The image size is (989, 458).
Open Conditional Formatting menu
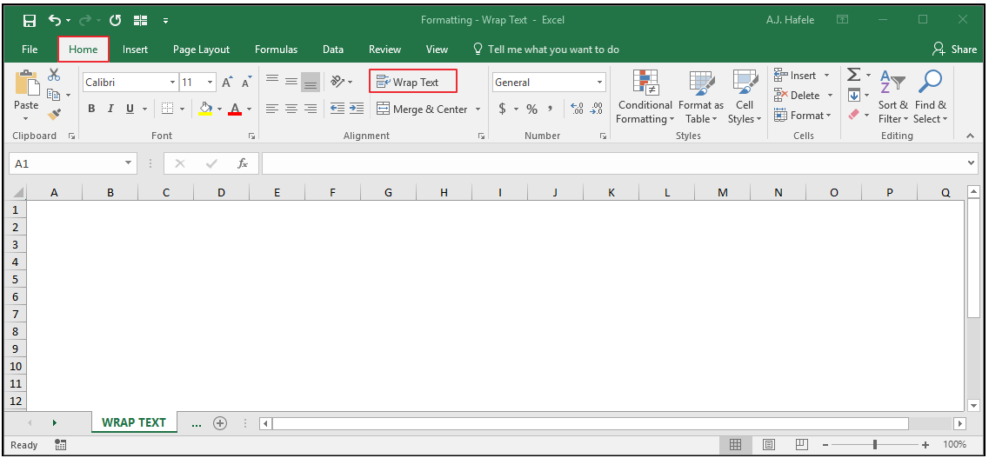(x=645, y=97)
